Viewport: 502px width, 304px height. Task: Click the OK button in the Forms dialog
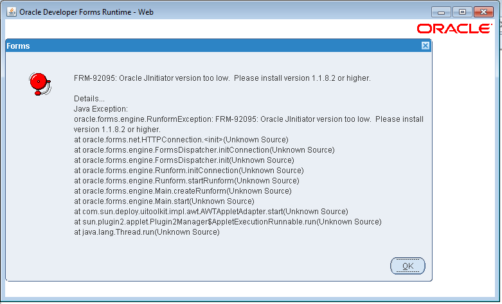tap(408, 266)
